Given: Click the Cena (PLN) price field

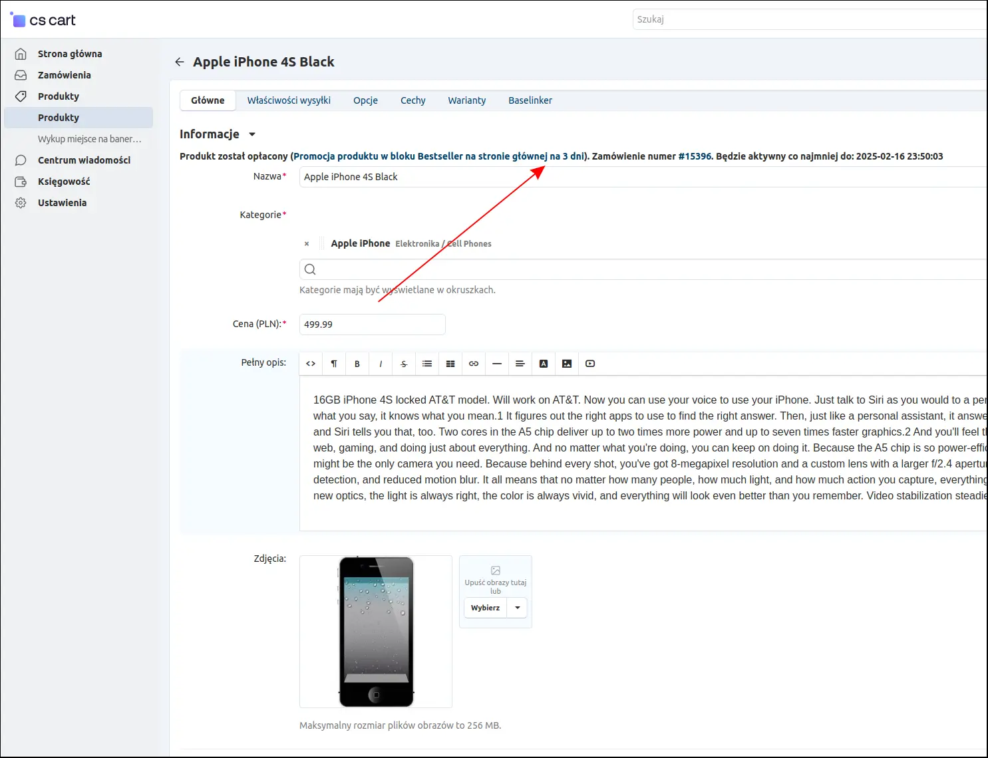Looking at the screenshot, I should point(373,324).
